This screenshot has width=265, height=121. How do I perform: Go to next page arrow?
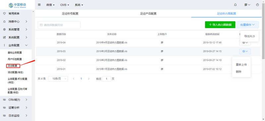click(89, 79)
